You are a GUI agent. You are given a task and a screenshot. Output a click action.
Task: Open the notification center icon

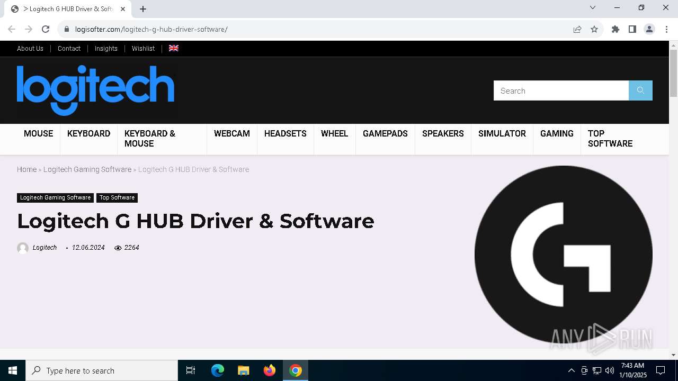(x=661, y=370)
